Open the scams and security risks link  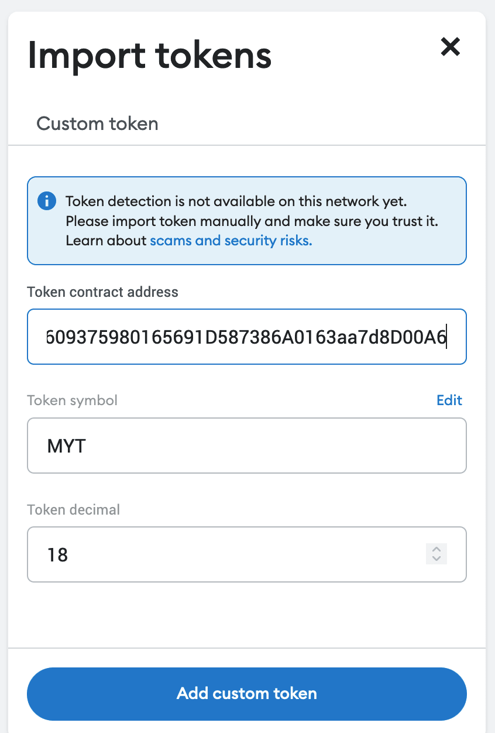231,241
